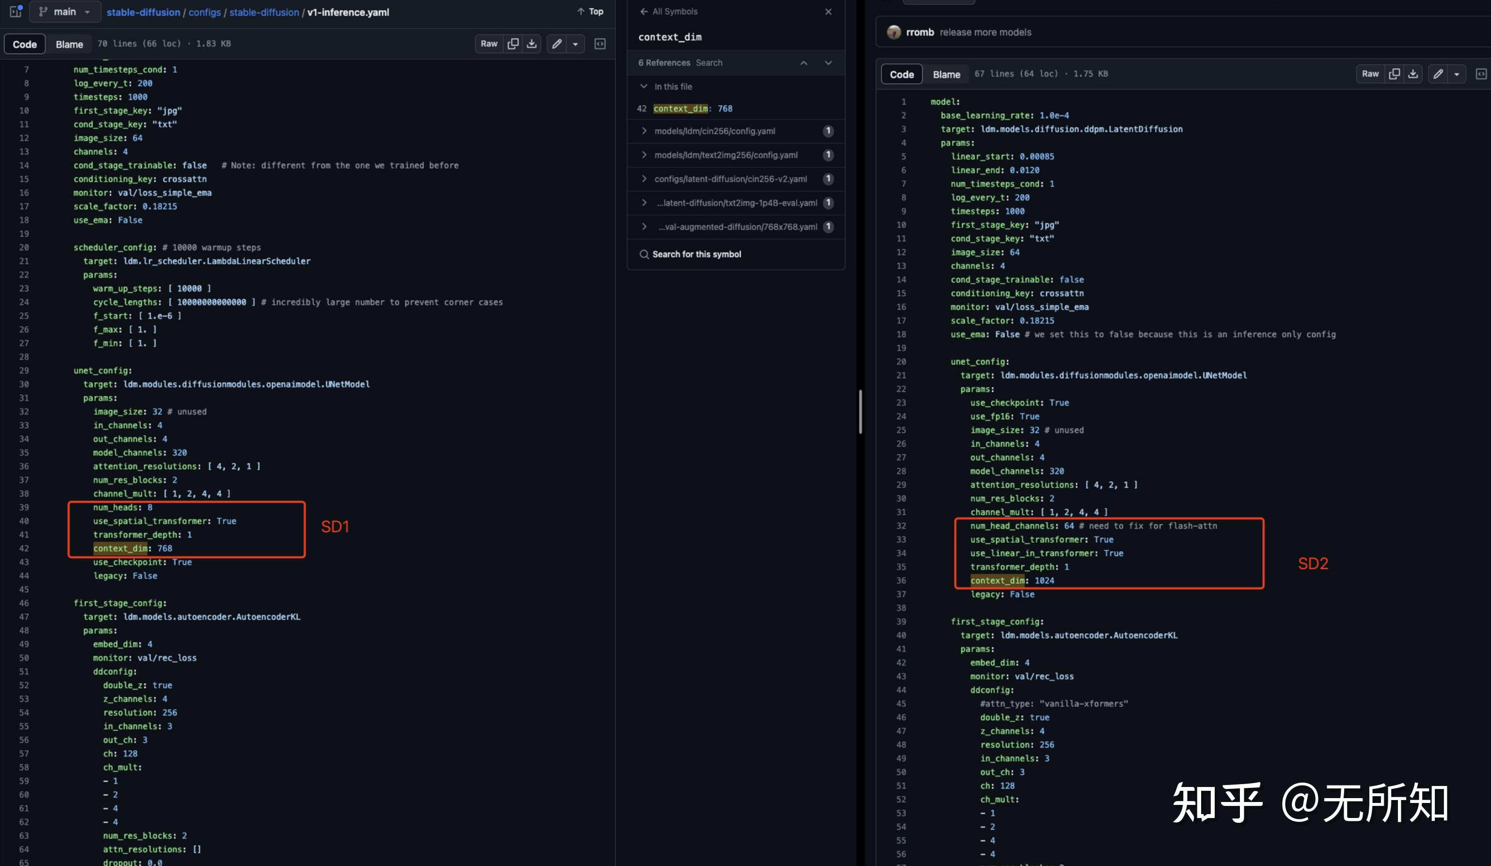Image resolution: width=1491 pixels, height=866 pixels.
Task: Close the context_dim symbols panel
Action: coord(828,11)
